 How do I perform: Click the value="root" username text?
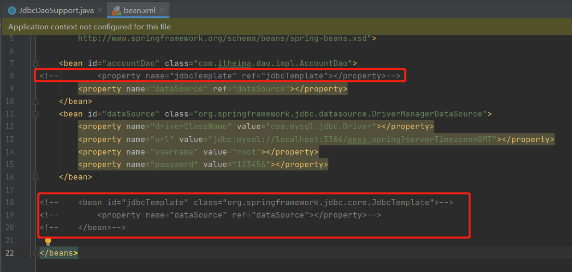[233, 152]
